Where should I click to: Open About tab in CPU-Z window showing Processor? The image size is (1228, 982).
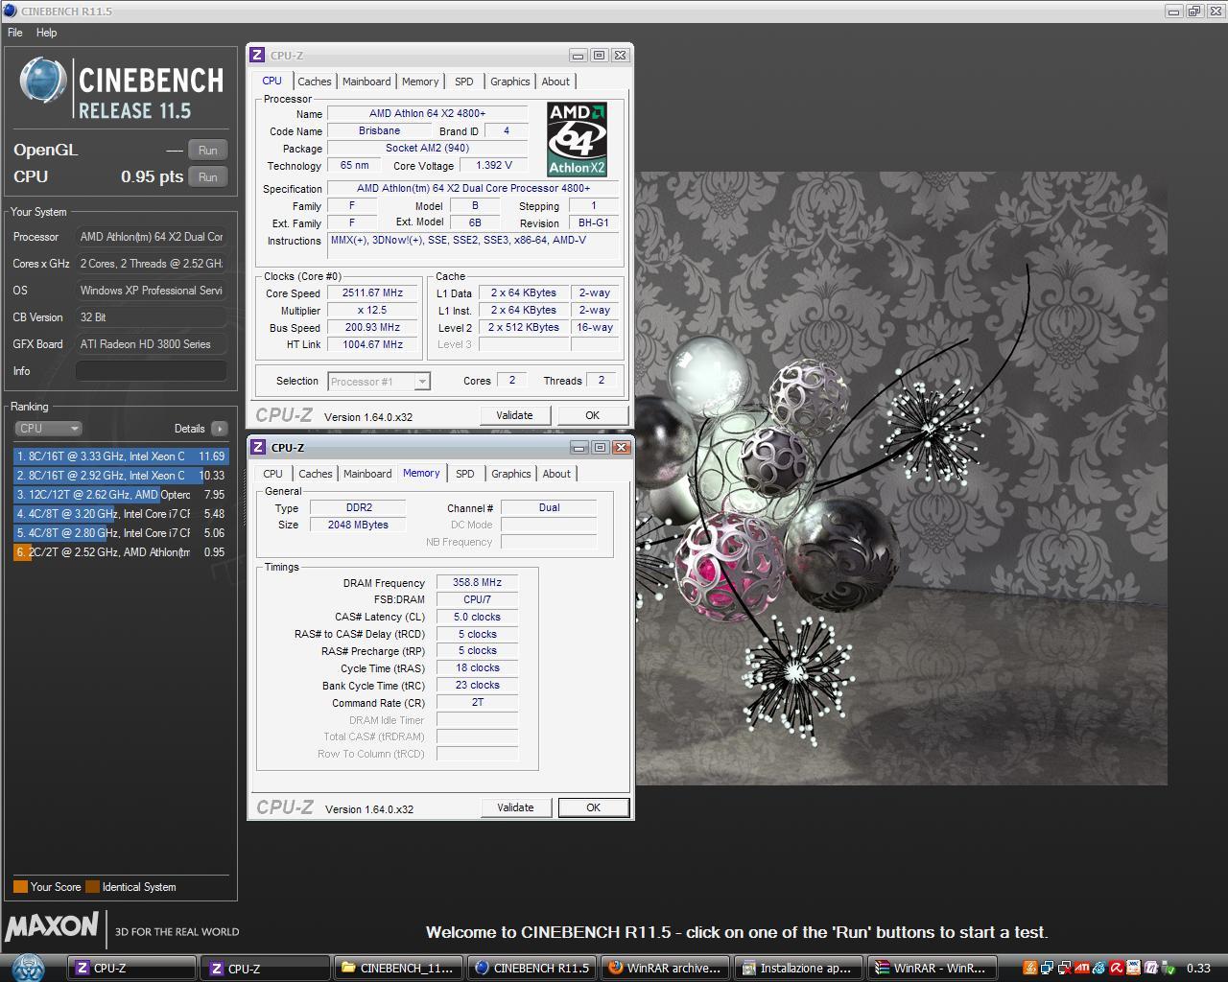coord(555,82)
